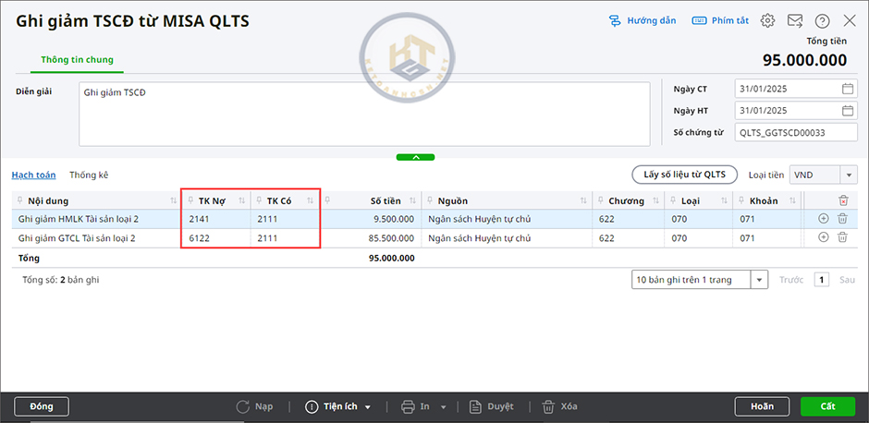
Task: Open calendar picker for Ngày HT
Action: [x=848, y=111]
